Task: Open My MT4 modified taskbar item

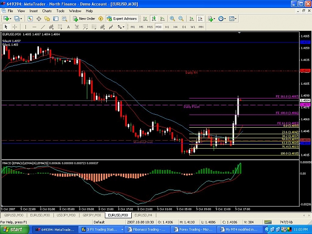Action: point(240,230)
